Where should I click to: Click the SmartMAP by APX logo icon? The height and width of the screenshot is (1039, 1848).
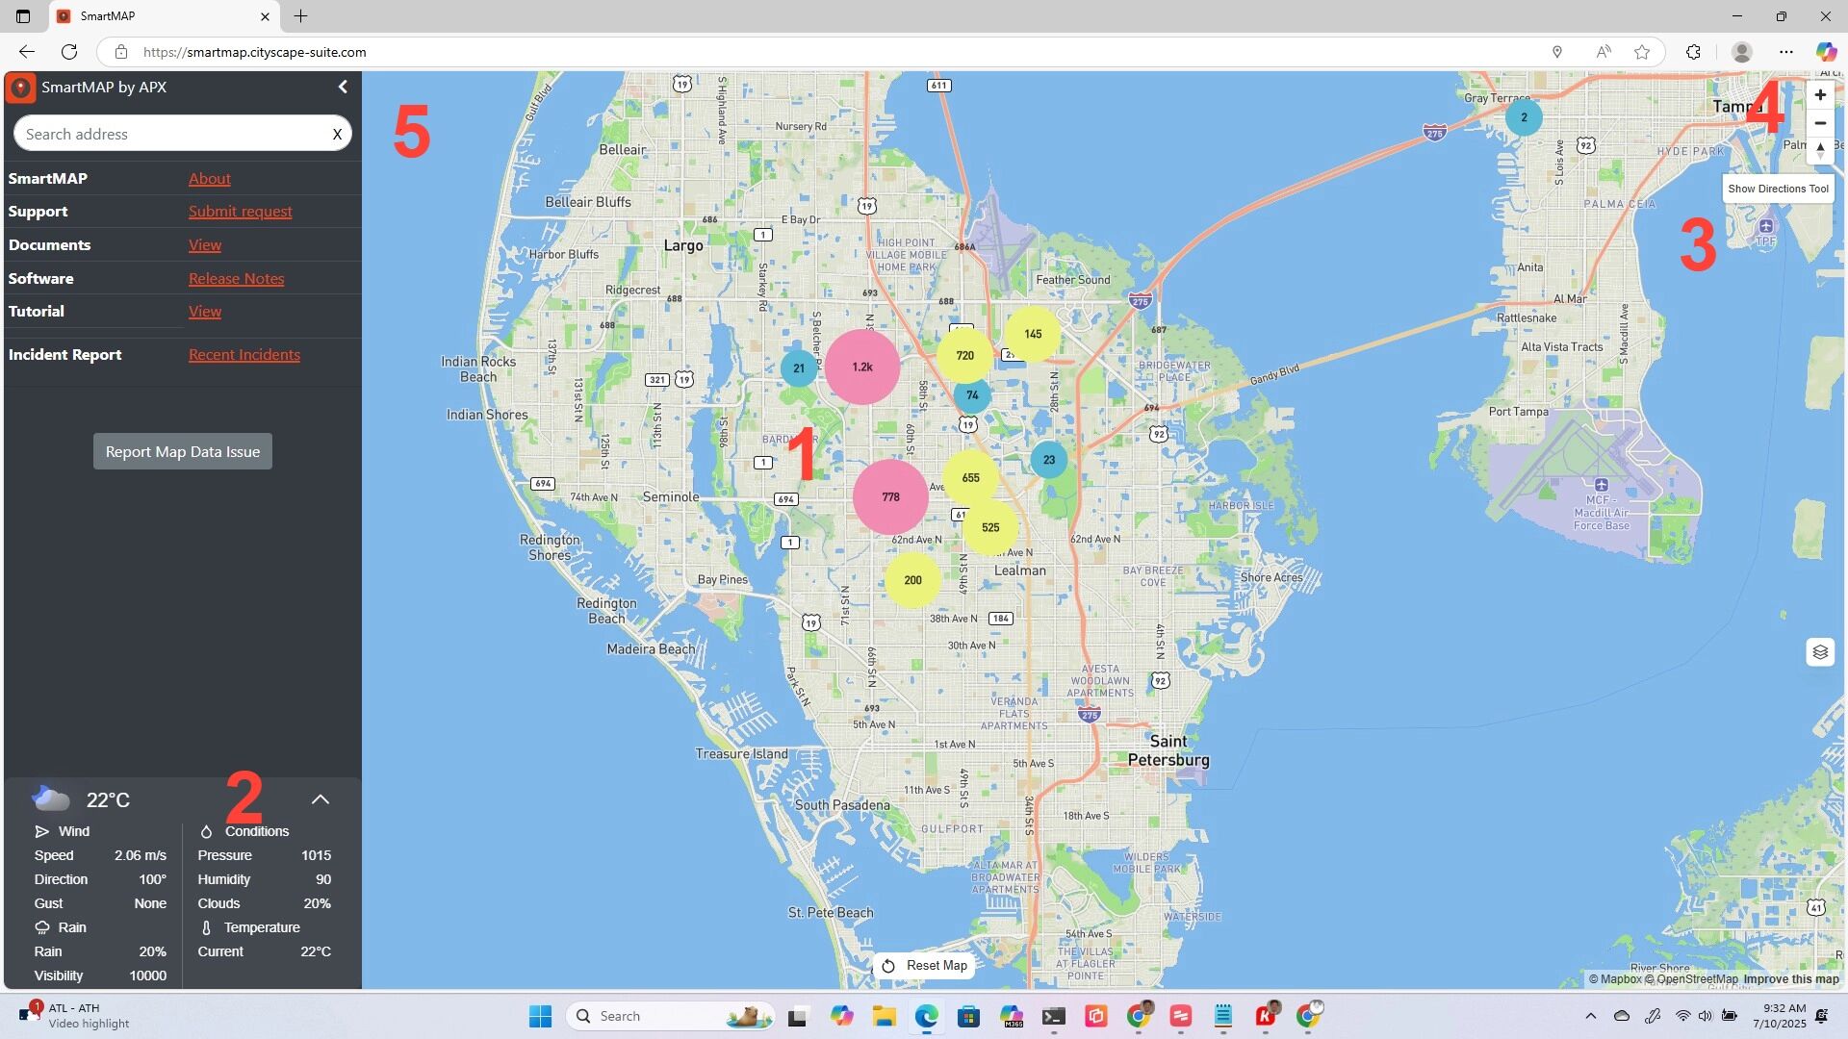coord(20,88)
